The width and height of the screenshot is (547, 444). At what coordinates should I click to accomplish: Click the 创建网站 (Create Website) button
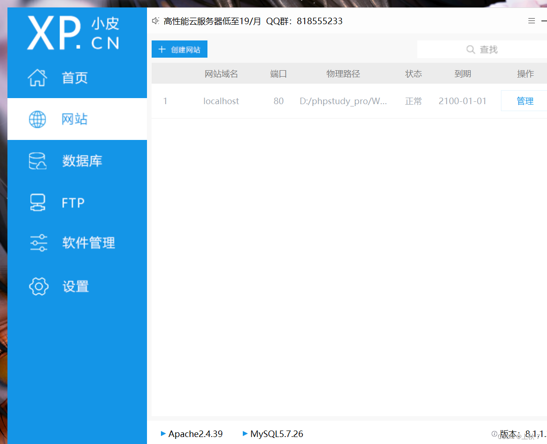click(x=179, y=49)
